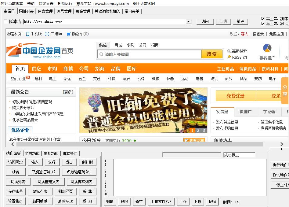
Task: Click the 化学违禁品目录 announcement
Action: coord(25,120)
